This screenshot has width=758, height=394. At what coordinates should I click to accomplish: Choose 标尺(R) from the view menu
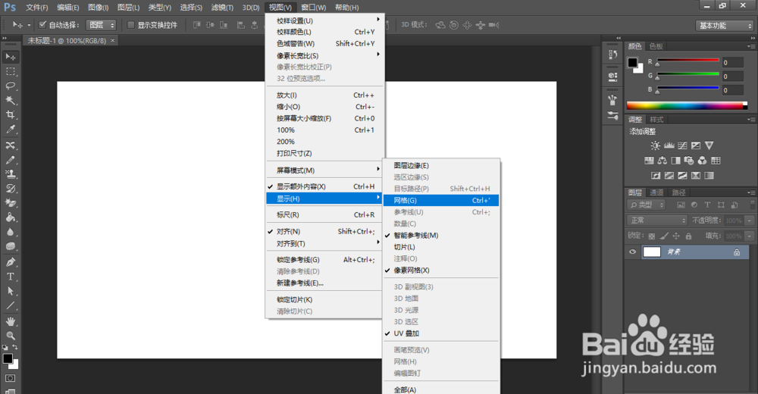click(x=325, y=214)
